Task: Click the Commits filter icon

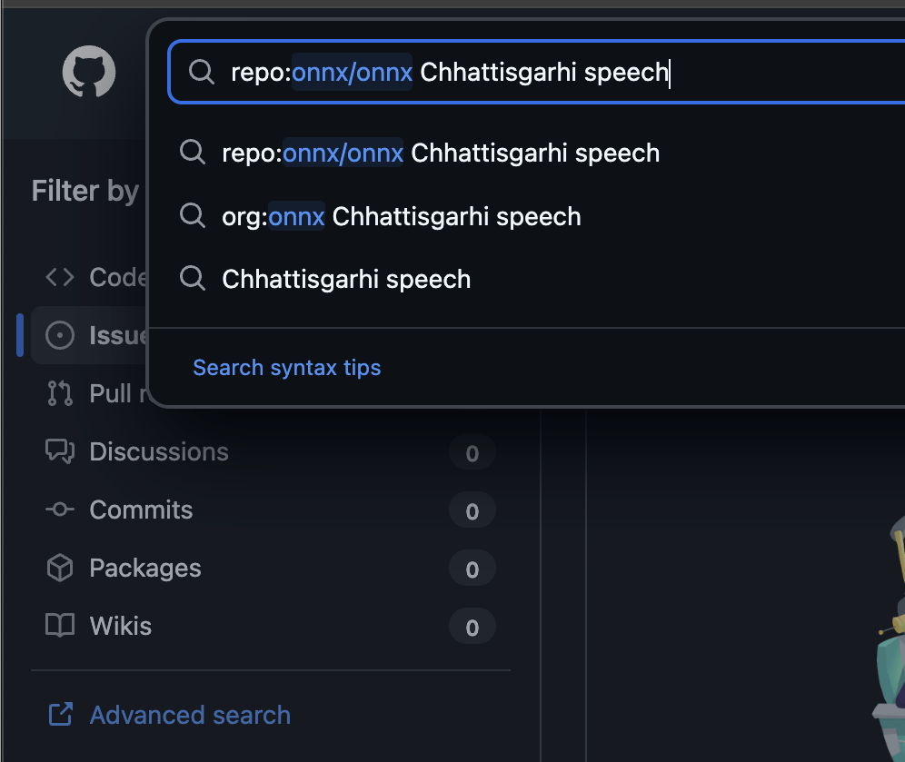Action: [x=60, y=510]
